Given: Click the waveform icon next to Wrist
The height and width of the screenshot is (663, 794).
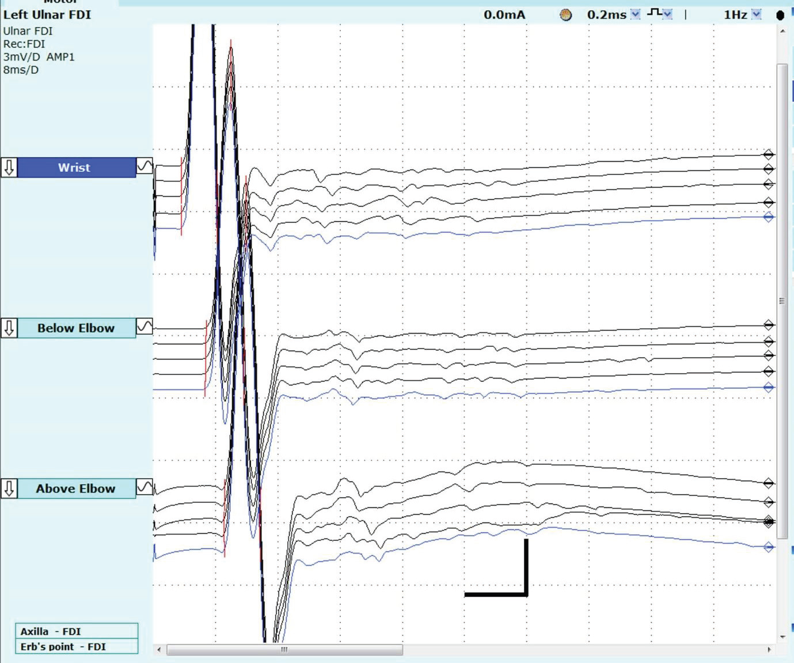Looking at the screenshot, I should [145, 167].
